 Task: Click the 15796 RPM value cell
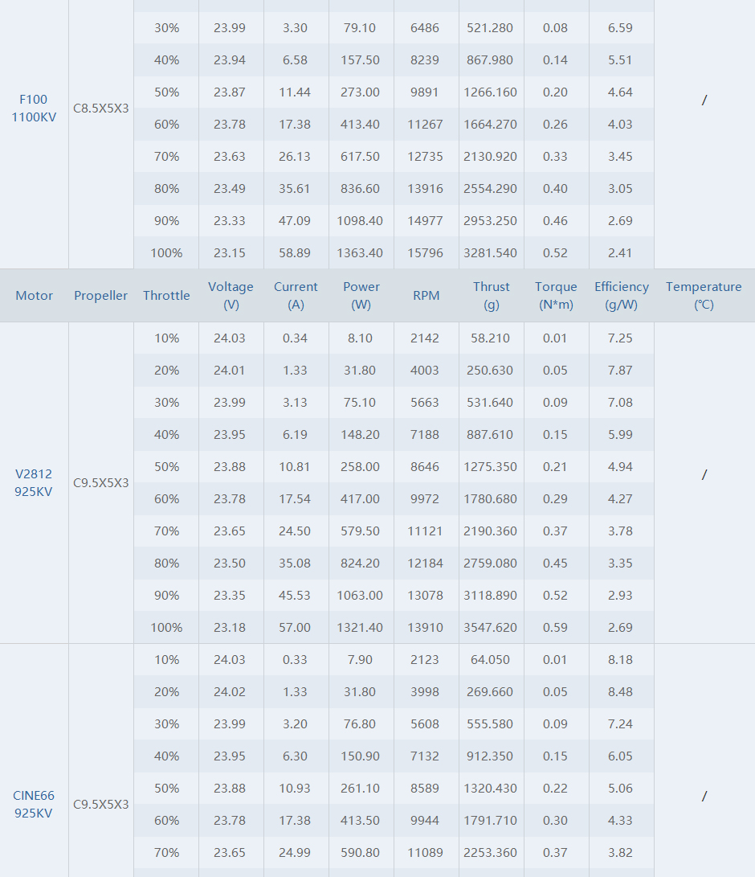426,252
